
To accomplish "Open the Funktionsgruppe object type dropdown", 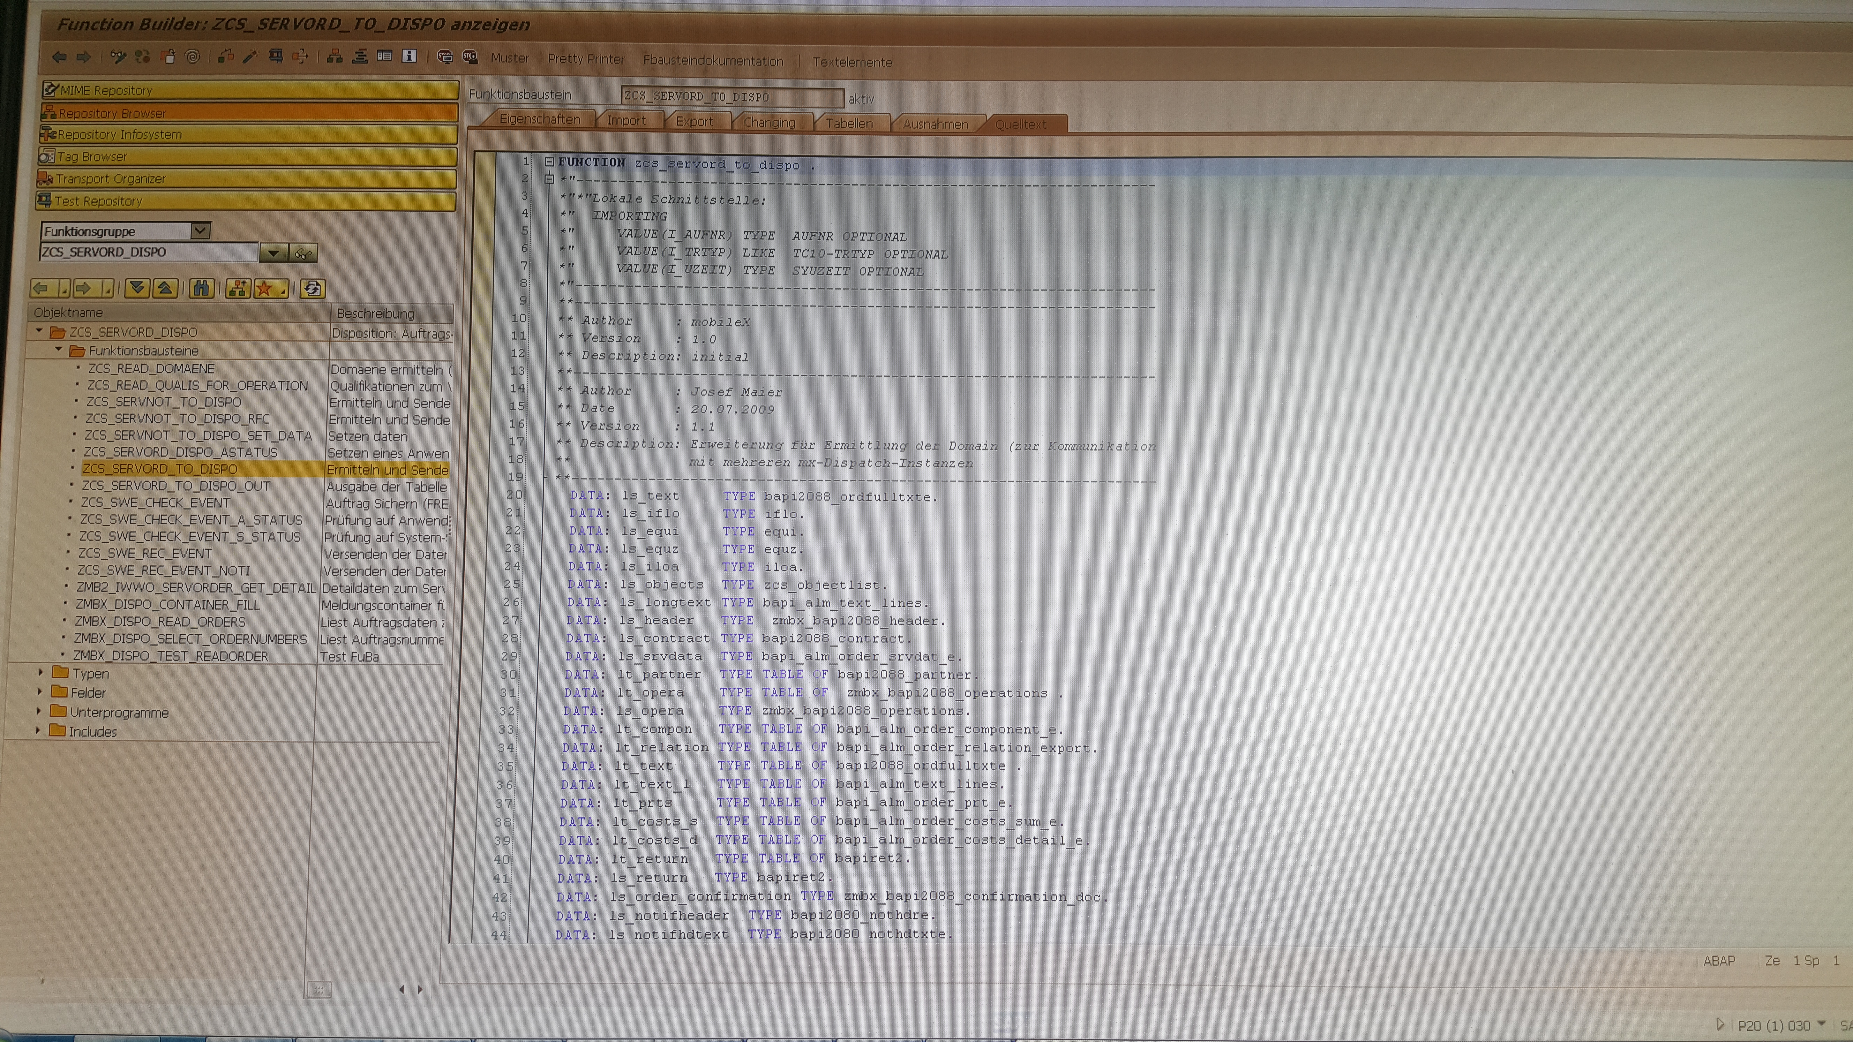I will [200, 231].
